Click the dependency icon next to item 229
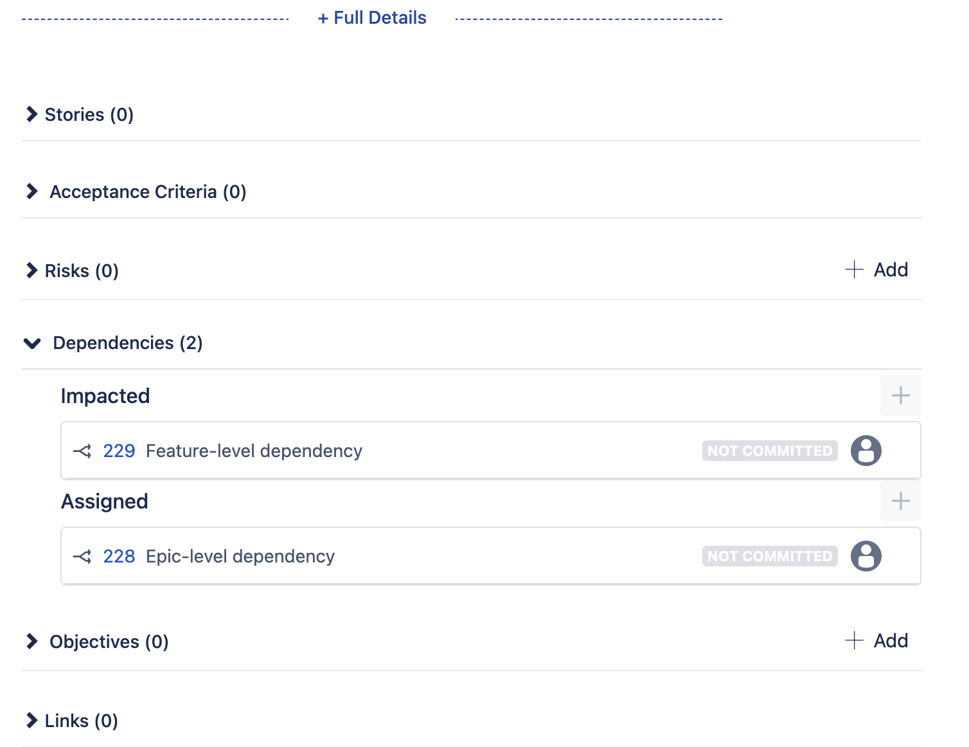Viewport: 969px width, 747px height. [x=82, y=451]
